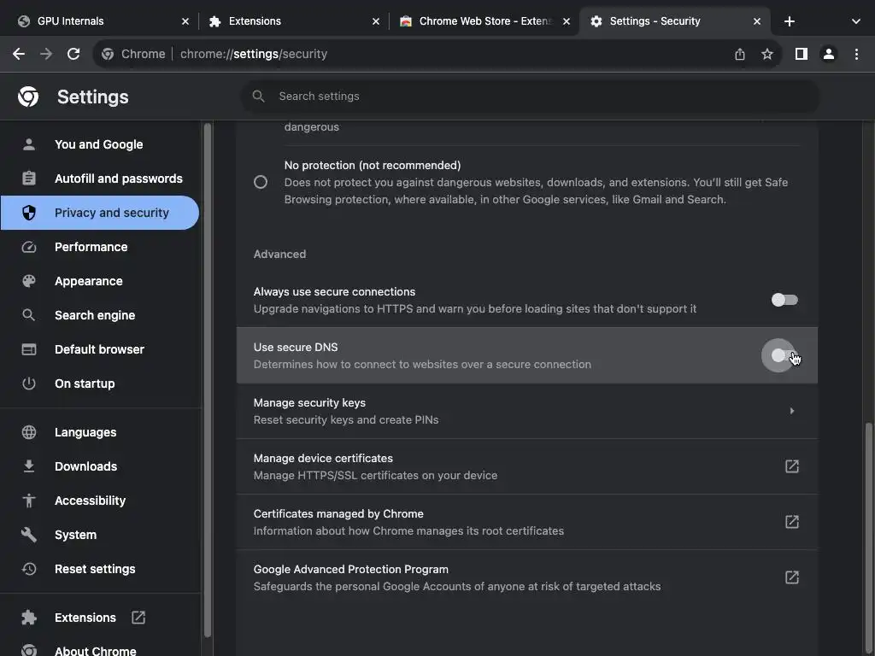This screenshot has height=656, width=875.
Task: Click the bookmark star icon
Action: tap(767, 54)
